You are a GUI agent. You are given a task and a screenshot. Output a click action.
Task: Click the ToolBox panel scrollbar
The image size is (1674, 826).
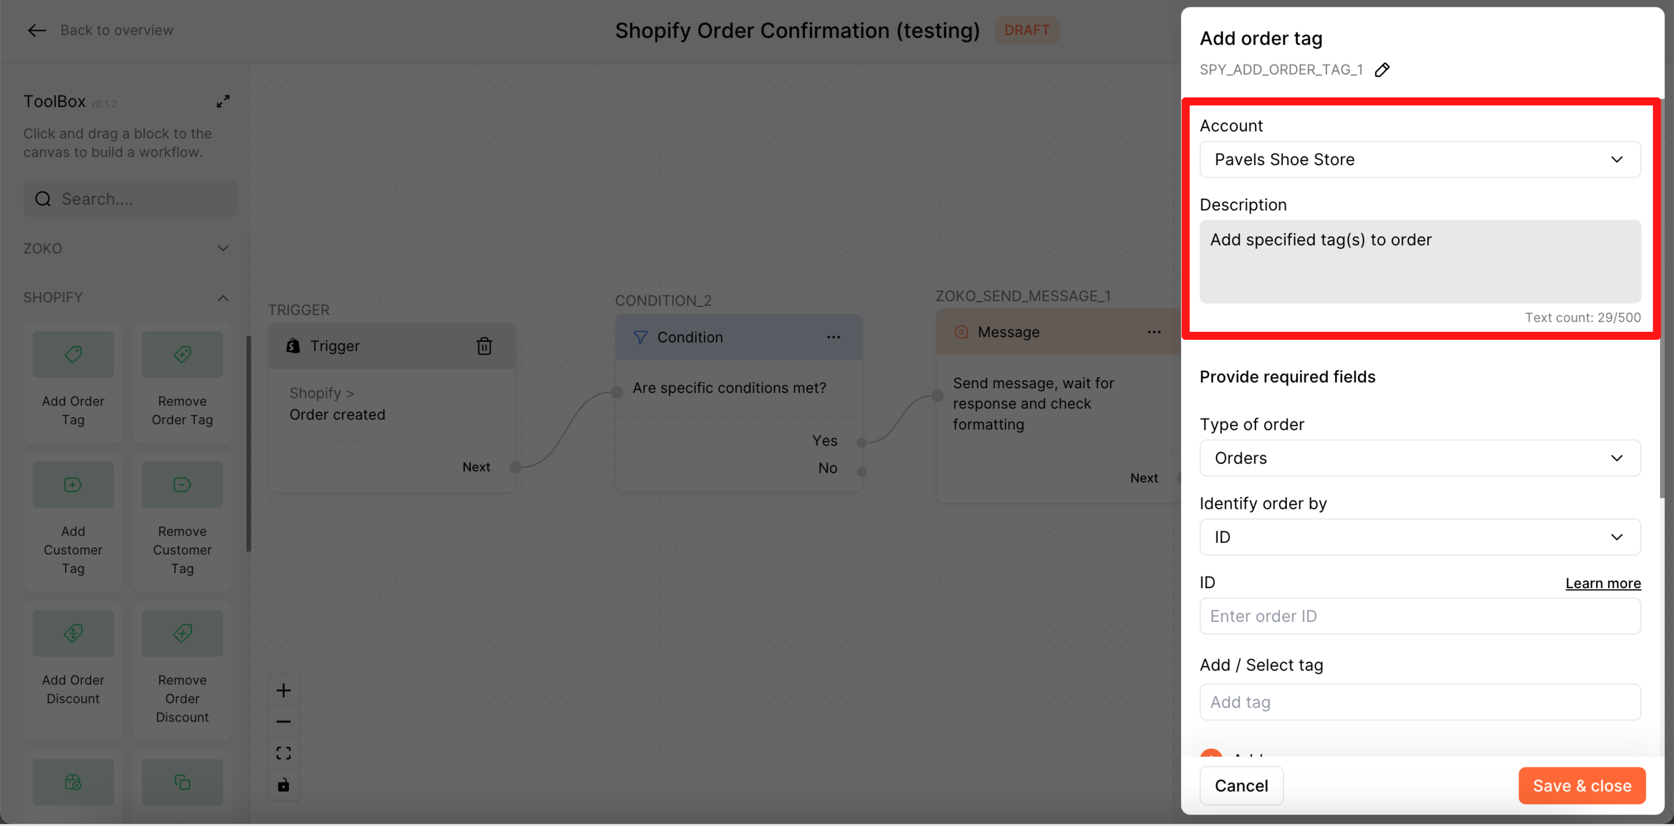point(248,444)
